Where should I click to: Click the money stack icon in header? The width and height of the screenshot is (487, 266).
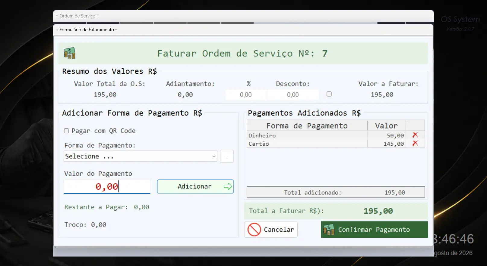[70, 53]
